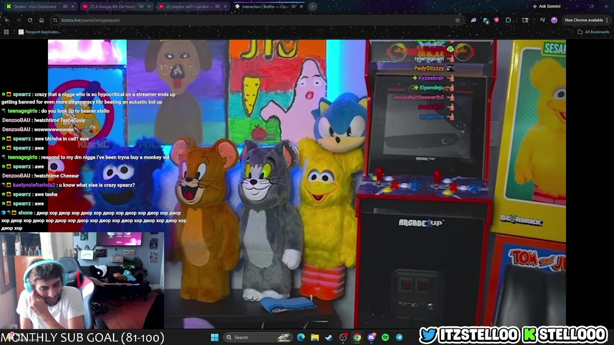Screen dimensions: 614x345
Task: Open the blue extension with badge 9
Action: pyautogui.click(x=485, y=20)
